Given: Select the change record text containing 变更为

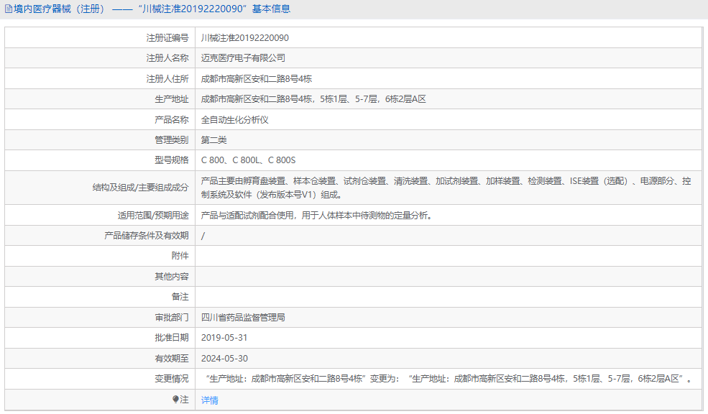Looking at the screenshot, I should tap(449, 379).
